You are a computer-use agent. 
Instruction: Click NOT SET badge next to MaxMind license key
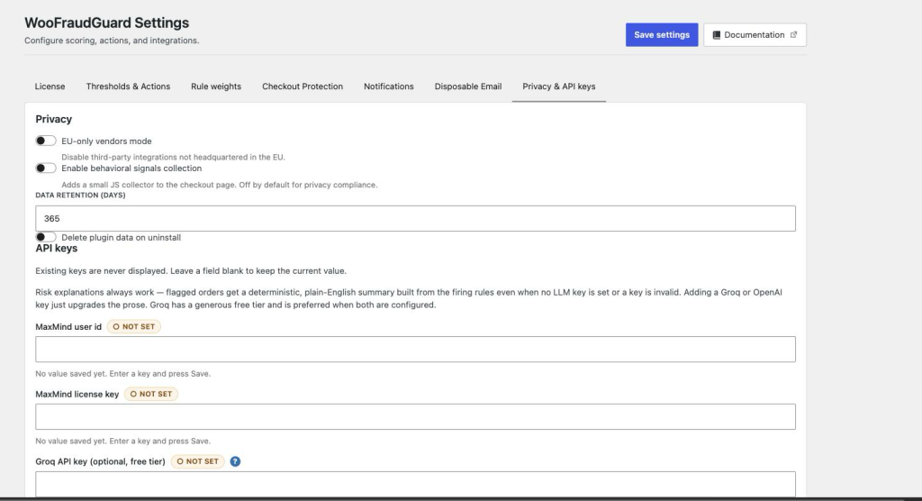click(151, 394)
